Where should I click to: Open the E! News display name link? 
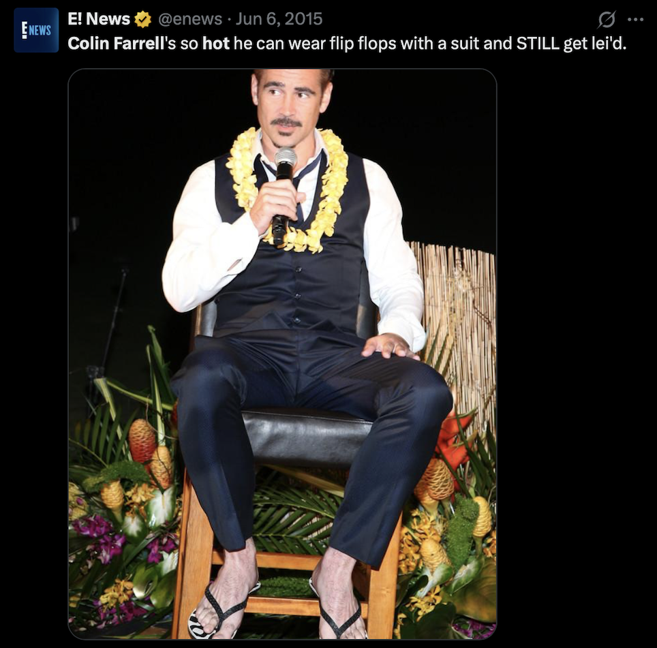click(x=98, y=19)
